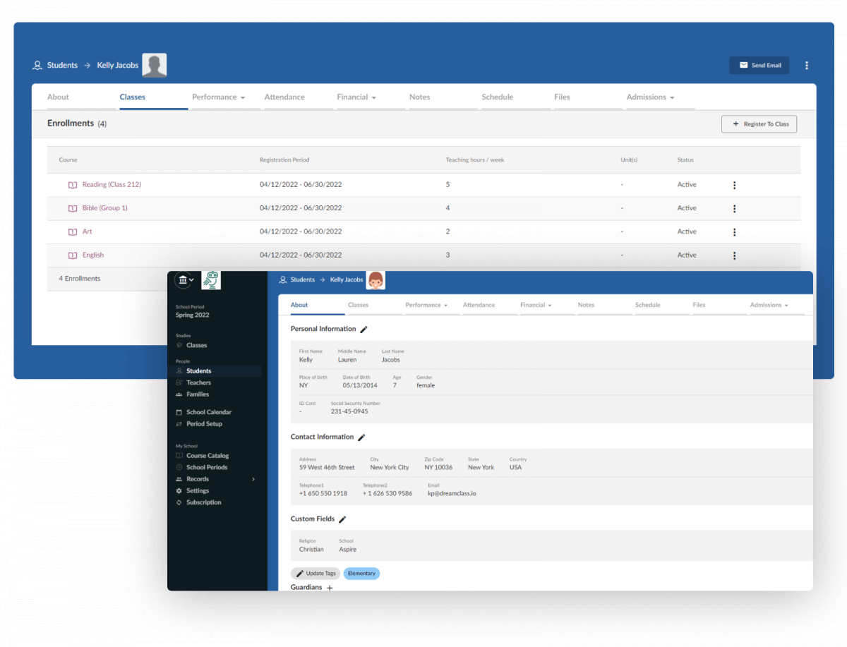
Task: Switch to the Attendance tab in upper window
Action: pyautogui.click(x=284, y=97)
